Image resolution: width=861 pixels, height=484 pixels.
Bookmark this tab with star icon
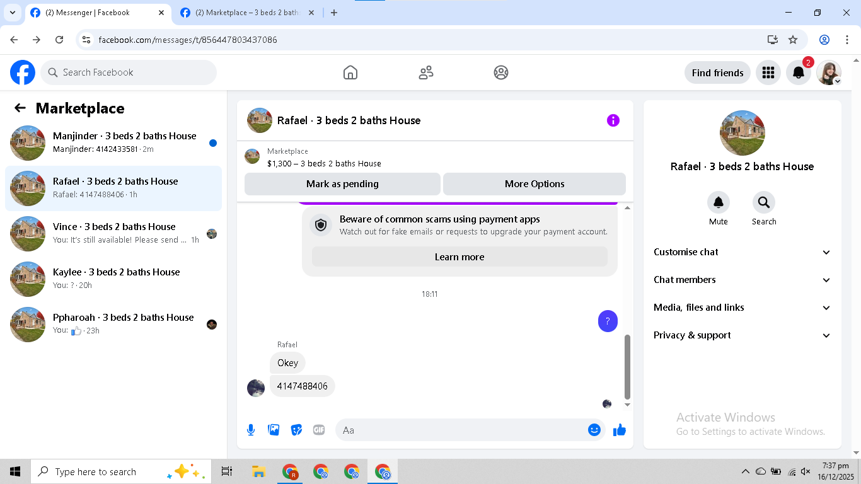(793, 40)
